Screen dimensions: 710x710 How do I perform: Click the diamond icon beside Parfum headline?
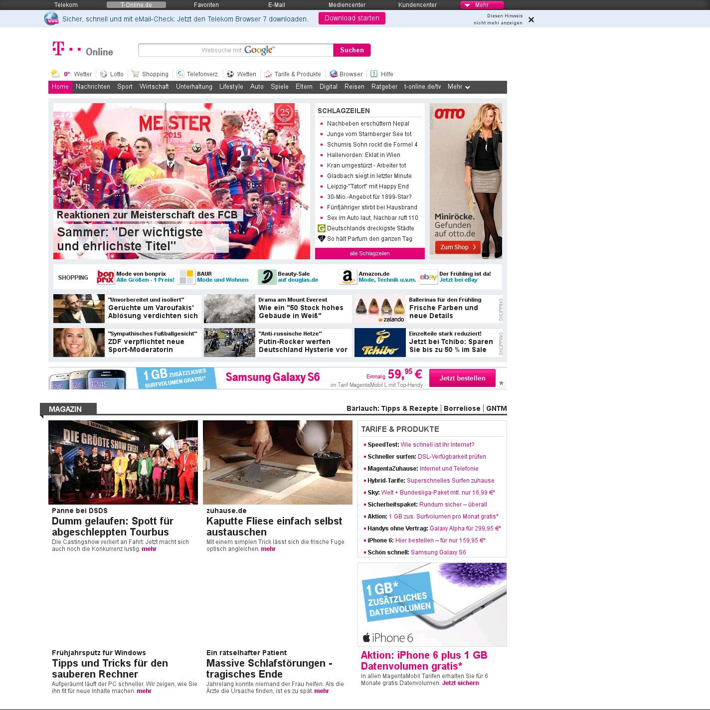coord(322,239)
